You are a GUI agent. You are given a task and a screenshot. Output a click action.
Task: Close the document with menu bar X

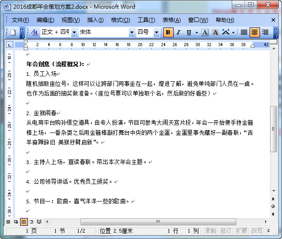(273, 20)
